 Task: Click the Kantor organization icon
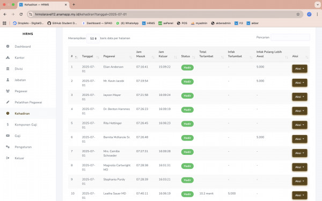(x=8, y=58)
